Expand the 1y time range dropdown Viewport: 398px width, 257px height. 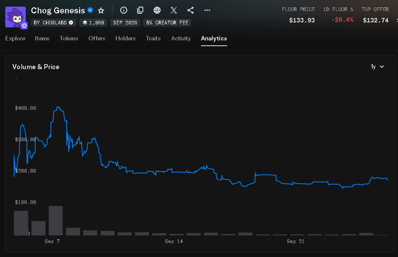click(378, 67)
